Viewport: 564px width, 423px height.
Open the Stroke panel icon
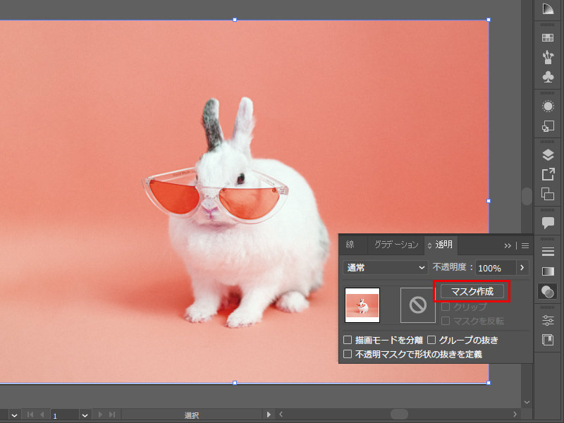click(547, 251)
